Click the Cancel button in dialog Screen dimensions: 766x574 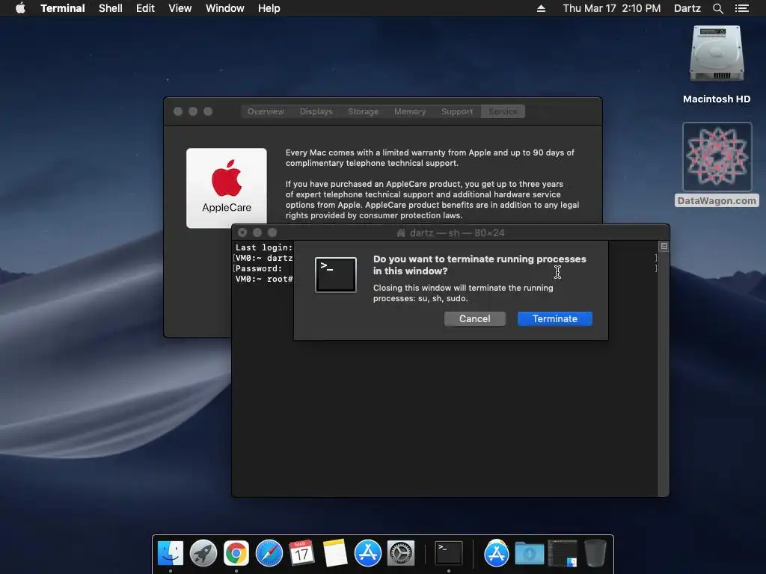pyautogui.click(x=475, y=318)
